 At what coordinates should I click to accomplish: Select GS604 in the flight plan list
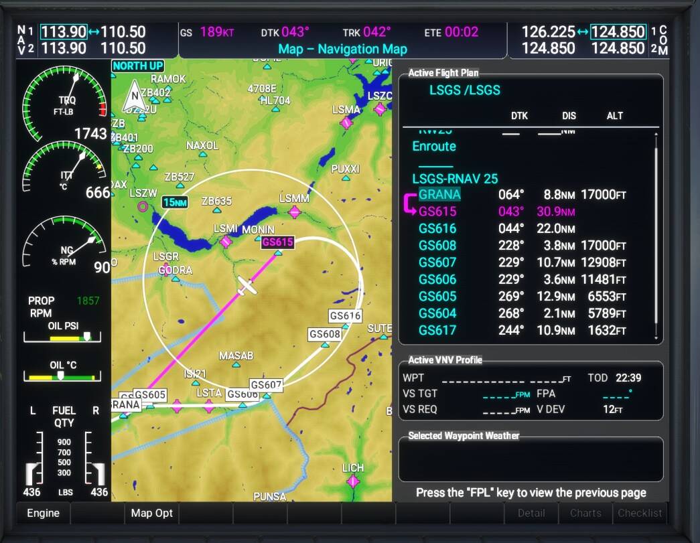(x=522, y=313)
